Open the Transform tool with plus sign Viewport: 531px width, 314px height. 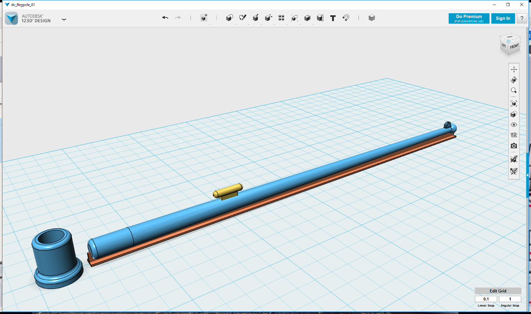click(x=204, y=18)
